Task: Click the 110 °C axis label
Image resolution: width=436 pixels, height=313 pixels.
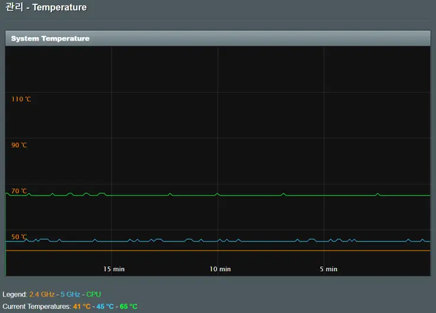Action: [21, 99]
